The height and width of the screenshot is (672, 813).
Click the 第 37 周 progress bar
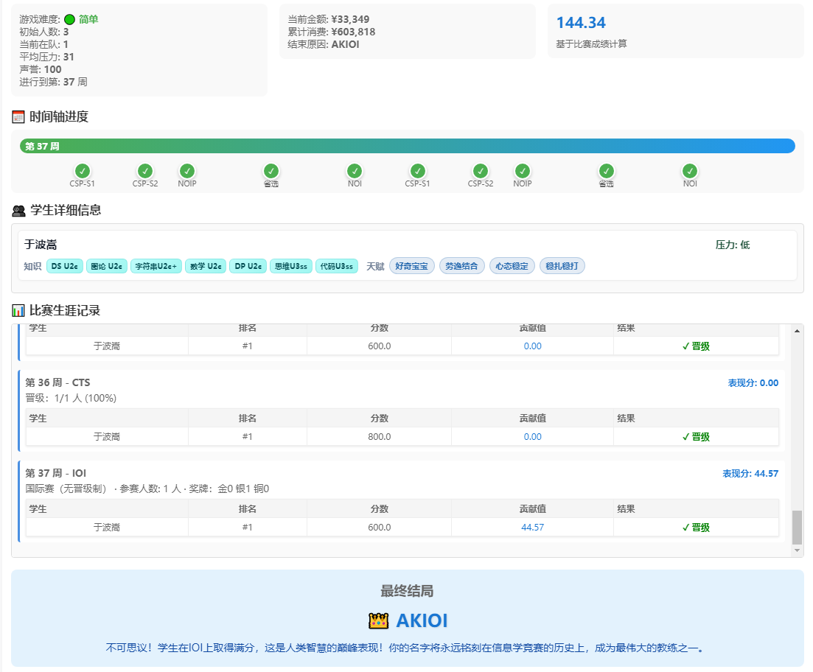click(408, 146)
